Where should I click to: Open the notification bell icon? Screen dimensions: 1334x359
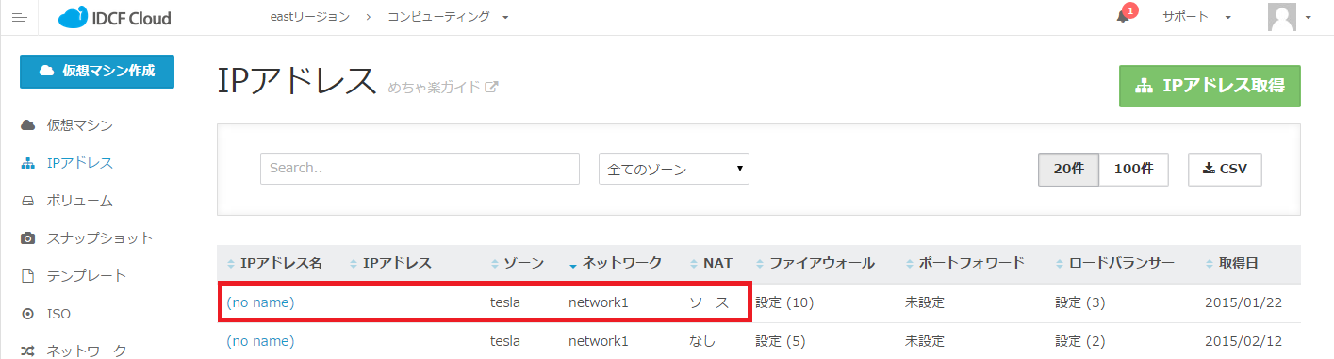coord(1123,17)
